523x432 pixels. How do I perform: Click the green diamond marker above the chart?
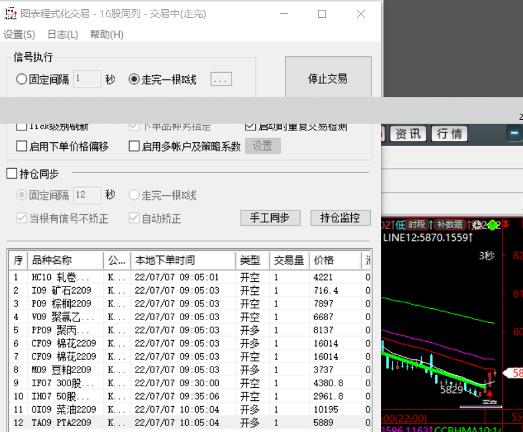click(x=493, y=225)
